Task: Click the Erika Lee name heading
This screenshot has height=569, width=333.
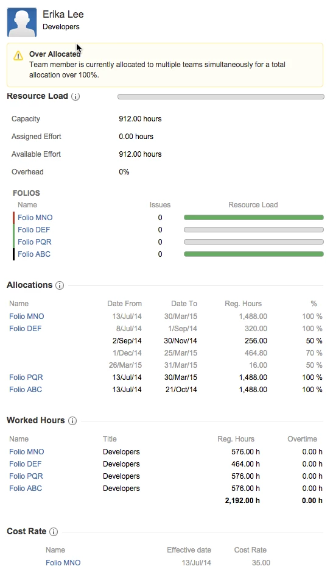Action: [63, 15]
